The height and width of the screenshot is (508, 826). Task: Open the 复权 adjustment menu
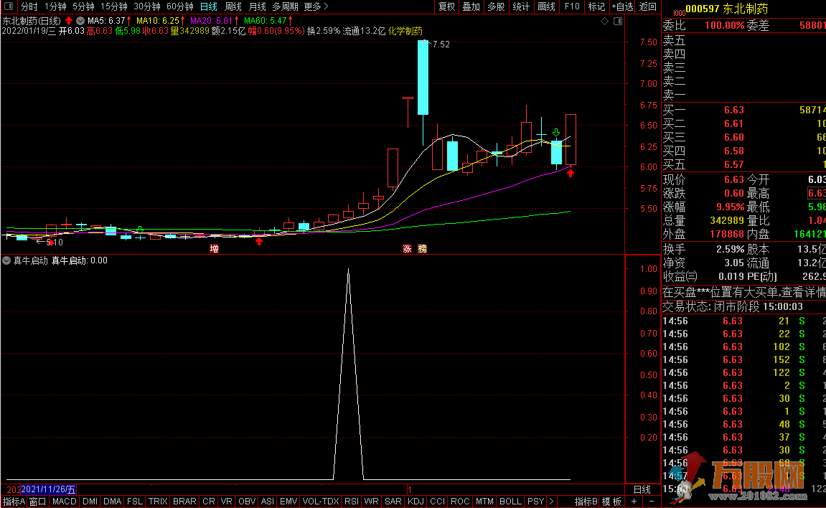tap(446, 6)
